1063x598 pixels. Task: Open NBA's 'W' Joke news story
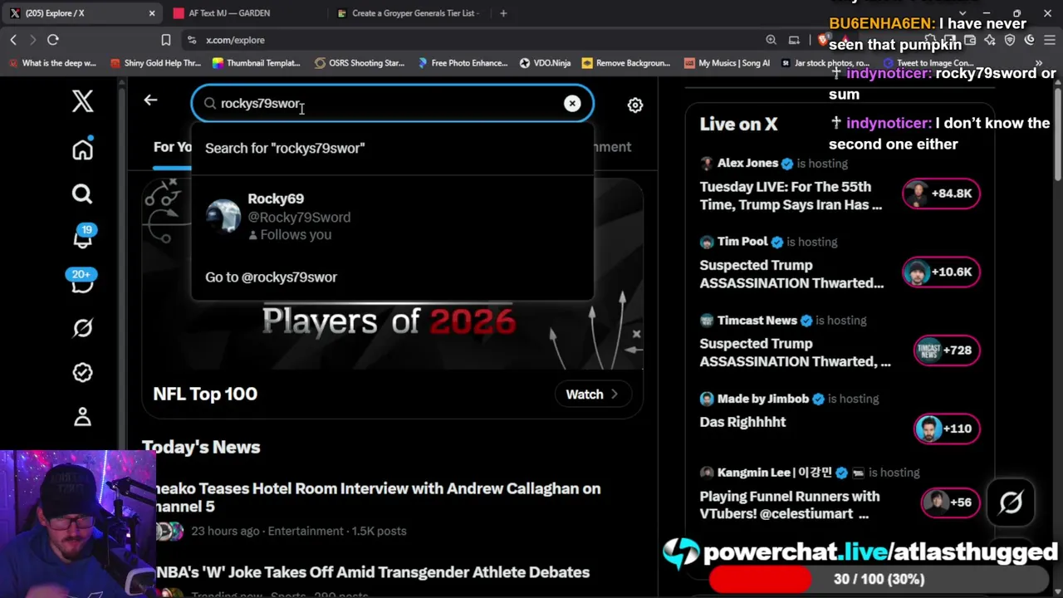[x=373, y=572]
